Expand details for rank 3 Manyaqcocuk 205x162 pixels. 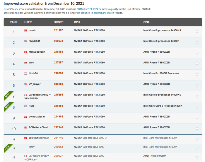pos(197,53)
